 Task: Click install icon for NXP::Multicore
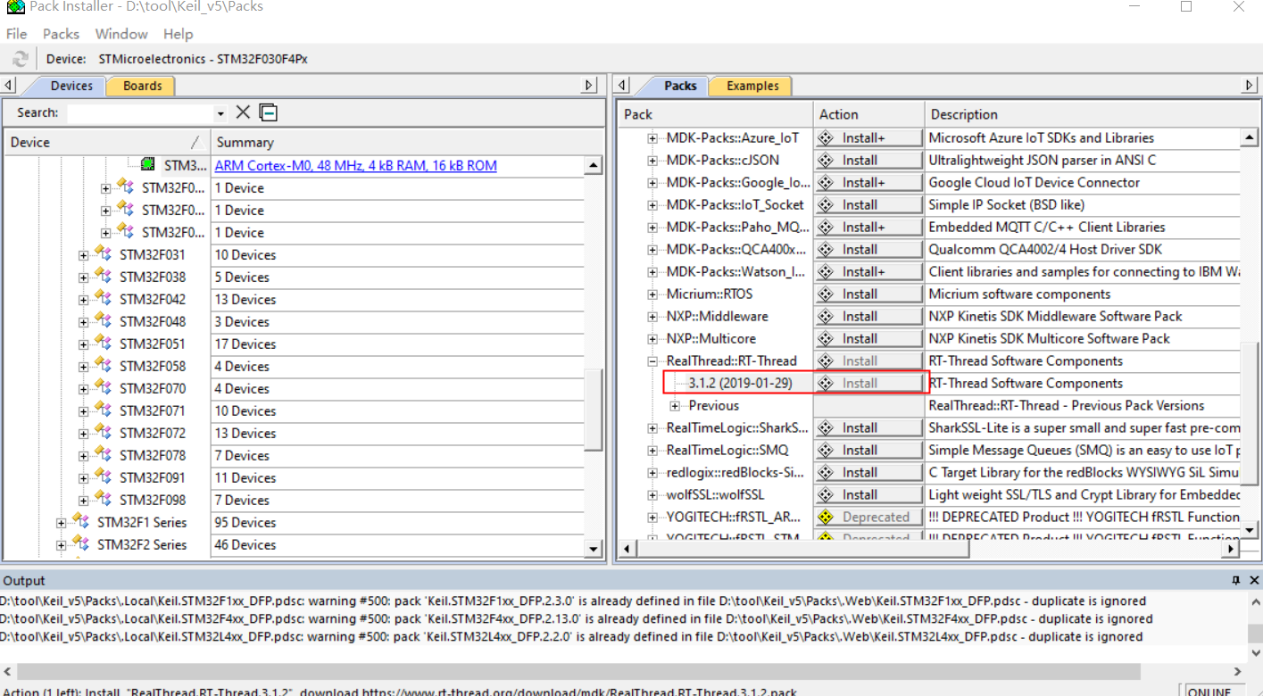[826, 339]
